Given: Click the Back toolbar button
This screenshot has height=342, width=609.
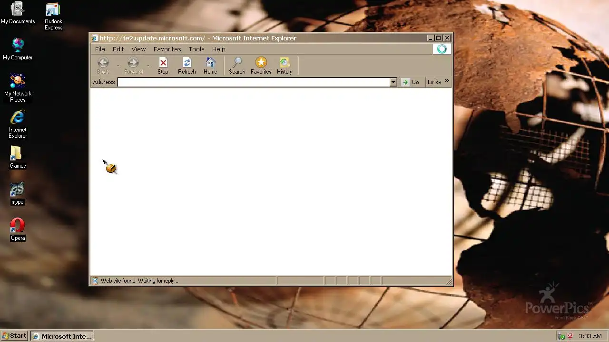Looking at the screenshot, I should [x=103, y=66].
